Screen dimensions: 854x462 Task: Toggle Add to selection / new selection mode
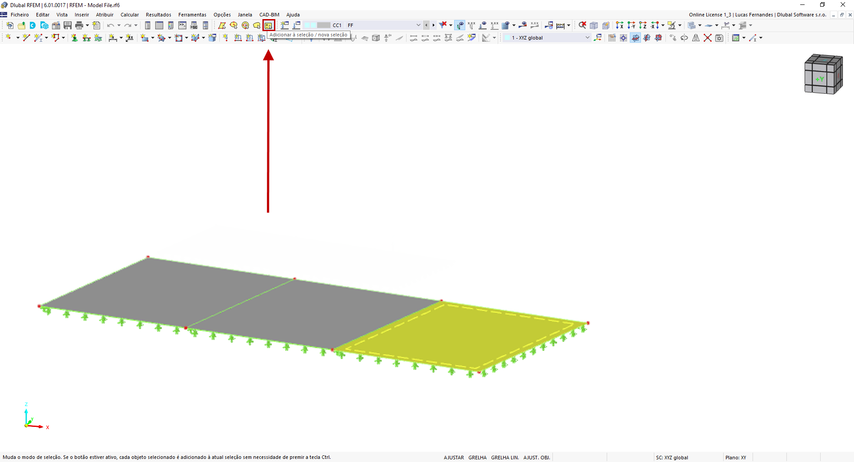268,25
